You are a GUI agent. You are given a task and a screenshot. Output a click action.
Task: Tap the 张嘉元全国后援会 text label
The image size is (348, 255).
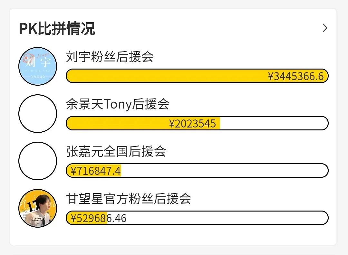[x=116, y=152]
